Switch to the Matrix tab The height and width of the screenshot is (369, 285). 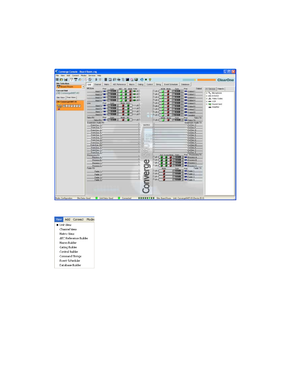point(107,85)
